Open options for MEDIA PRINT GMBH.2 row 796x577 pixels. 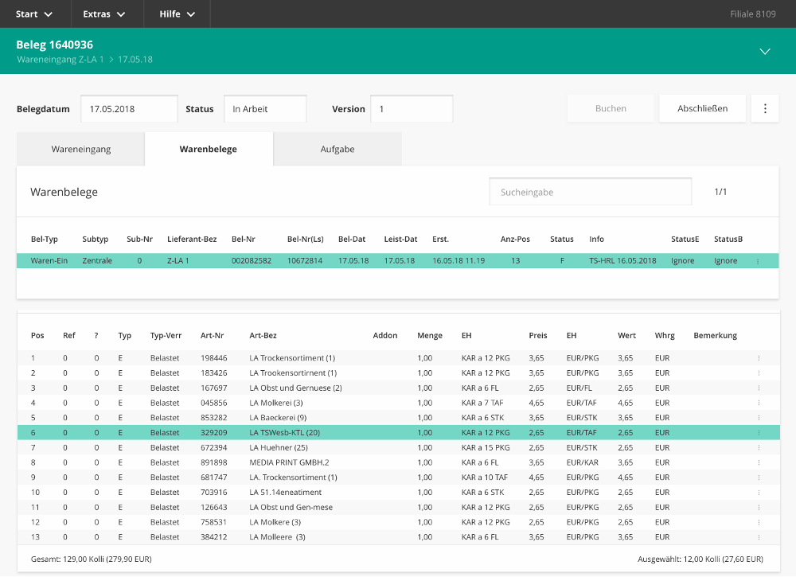(x=759, y=463)
